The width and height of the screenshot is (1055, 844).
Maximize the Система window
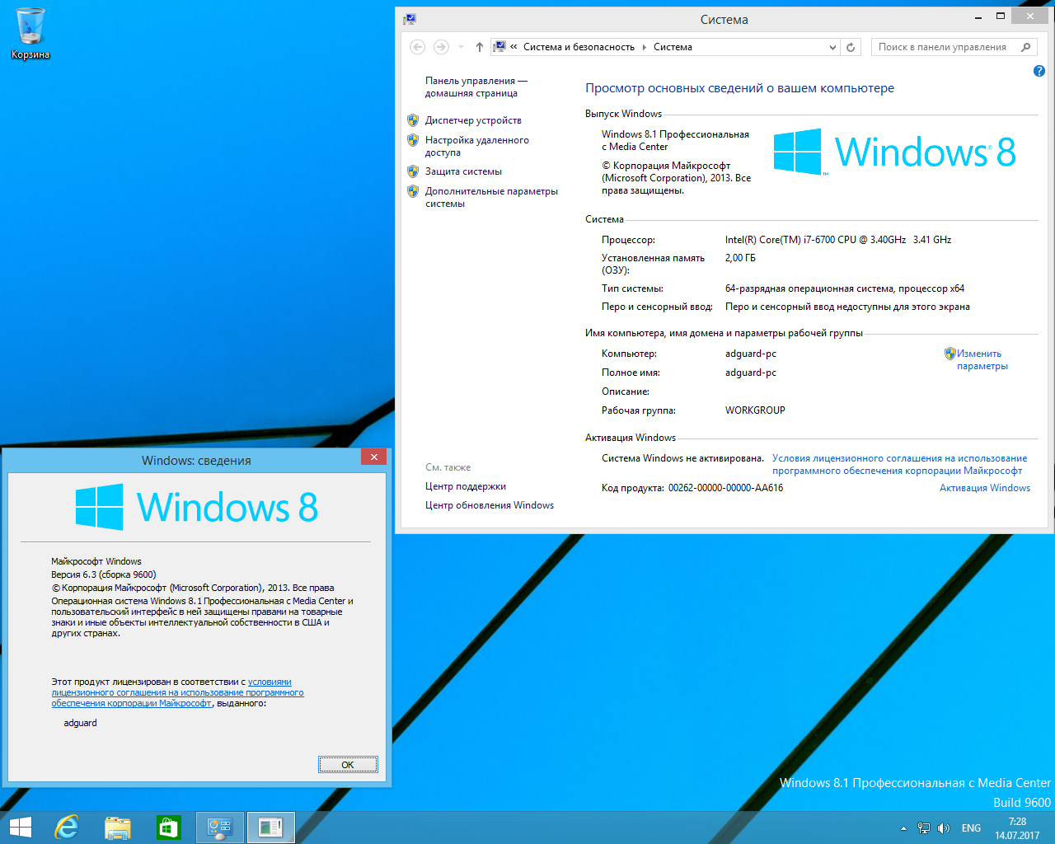pyautogui.click(x=1001, y=16)
